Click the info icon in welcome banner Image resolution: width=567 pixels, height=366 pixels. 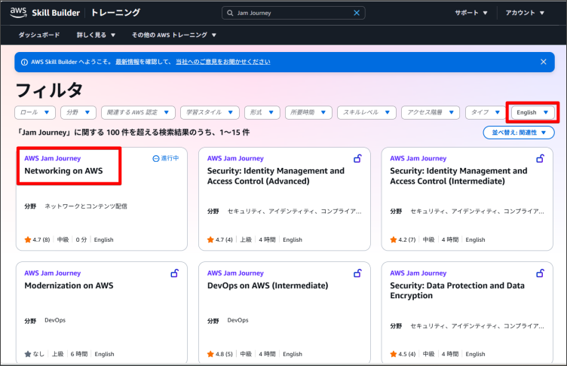coord(24,62)
